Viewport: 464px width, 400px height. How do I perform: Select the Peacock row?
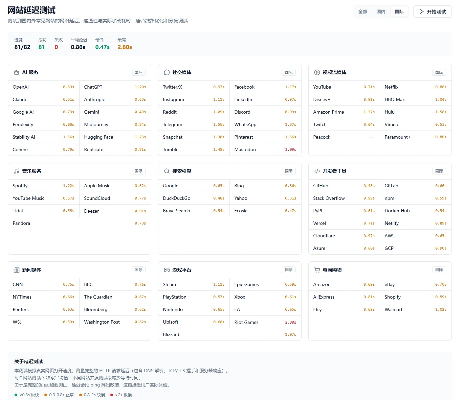pyautogui.click(x=344, y=137)
